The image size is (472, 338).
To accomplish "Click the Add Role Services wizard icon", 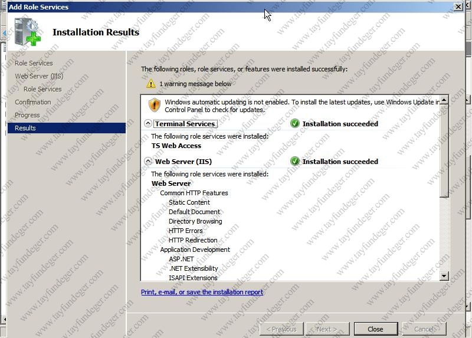I will 27,32.
